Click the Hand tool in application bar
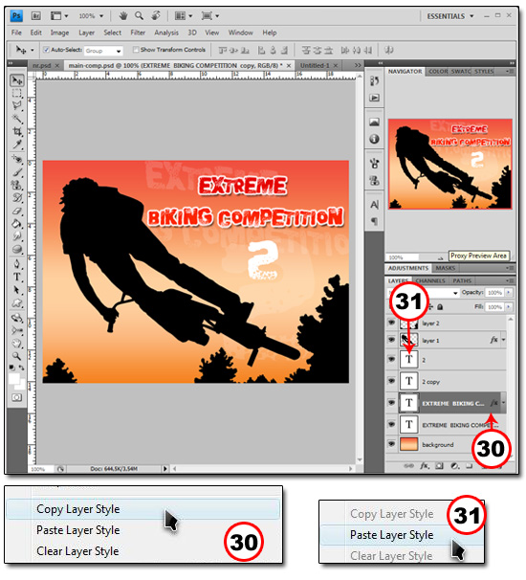This screenshot has height=580, width=526. (123, 16)
